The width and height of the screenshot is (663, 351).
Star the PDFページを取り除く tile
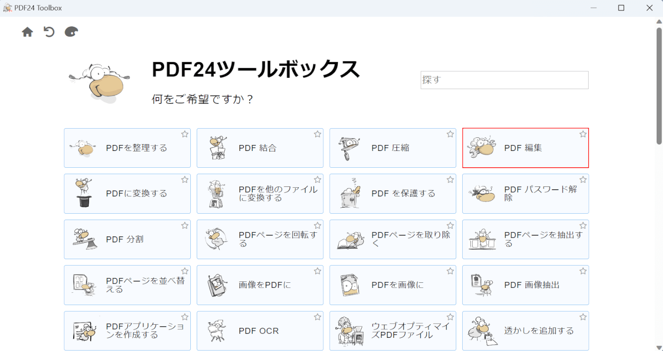450,226
